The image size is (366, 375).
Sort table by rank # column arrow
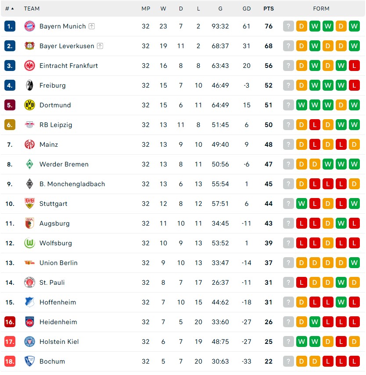click(12, 9)
